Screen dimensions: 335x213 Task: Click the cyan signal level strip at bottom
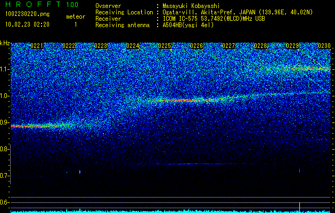click(x=170, y=211)
